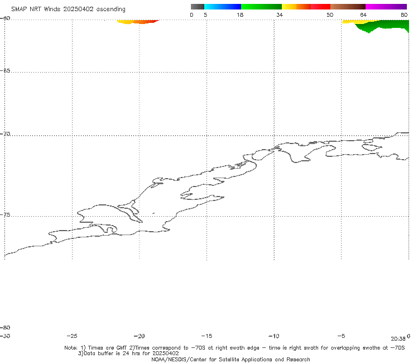Click the color bar label '50'
Image resolution: width=413 pixels, height=363 pixels.
[x=330, y=15]
